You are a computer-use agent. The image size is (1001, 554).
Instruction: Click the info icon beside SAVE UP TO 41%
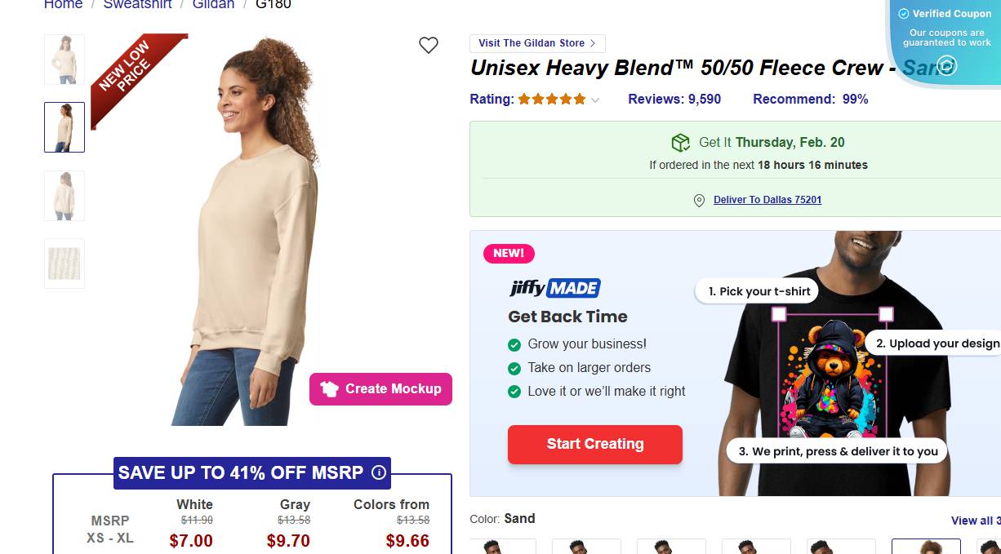[379, 472]
